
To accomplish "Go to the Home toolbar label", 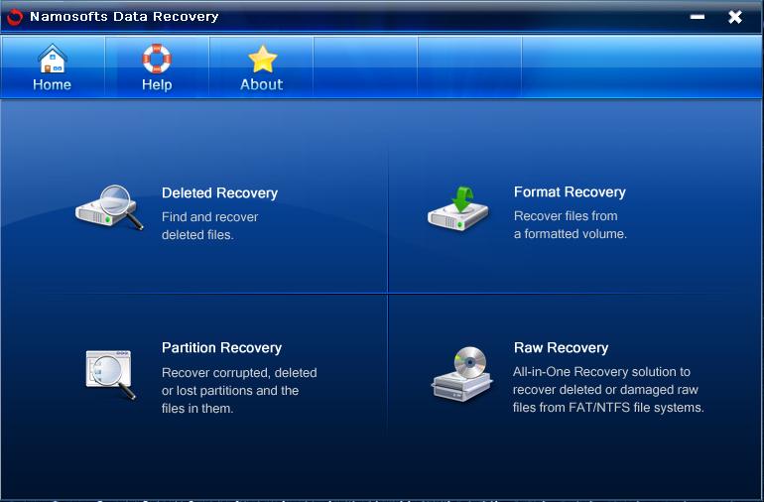I will [53, 84].
